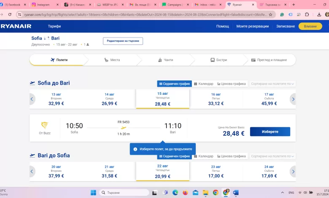Open sort flights dropdown for Sofia to Bari

click(x=272, y=84)
